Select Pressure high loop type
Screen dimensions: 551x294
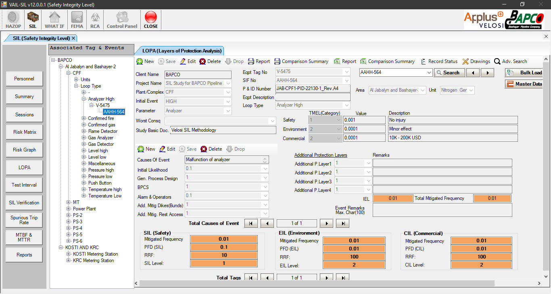[x=101, y=170]
